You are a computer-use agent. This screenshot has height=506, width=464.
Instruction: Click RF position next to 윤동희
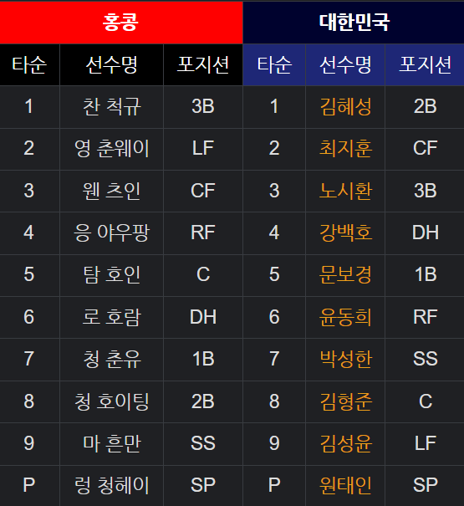[425, 317]
